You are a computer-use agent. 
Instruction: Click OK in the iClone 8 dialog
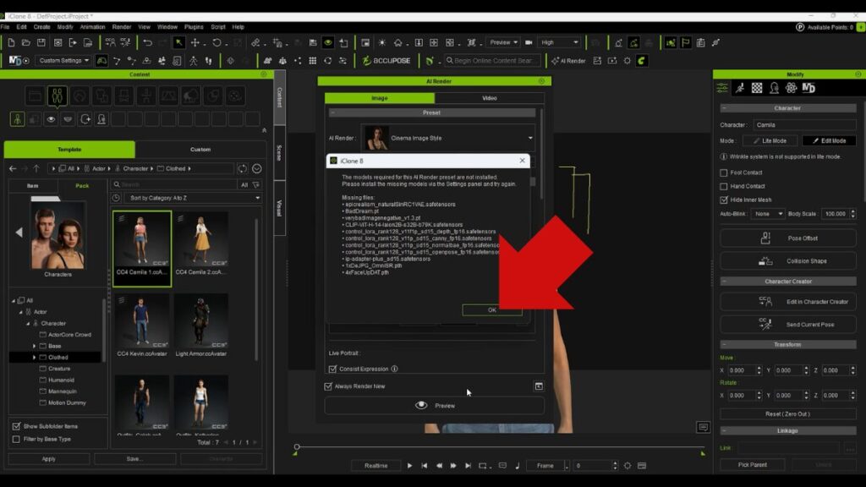coord(491,309)
